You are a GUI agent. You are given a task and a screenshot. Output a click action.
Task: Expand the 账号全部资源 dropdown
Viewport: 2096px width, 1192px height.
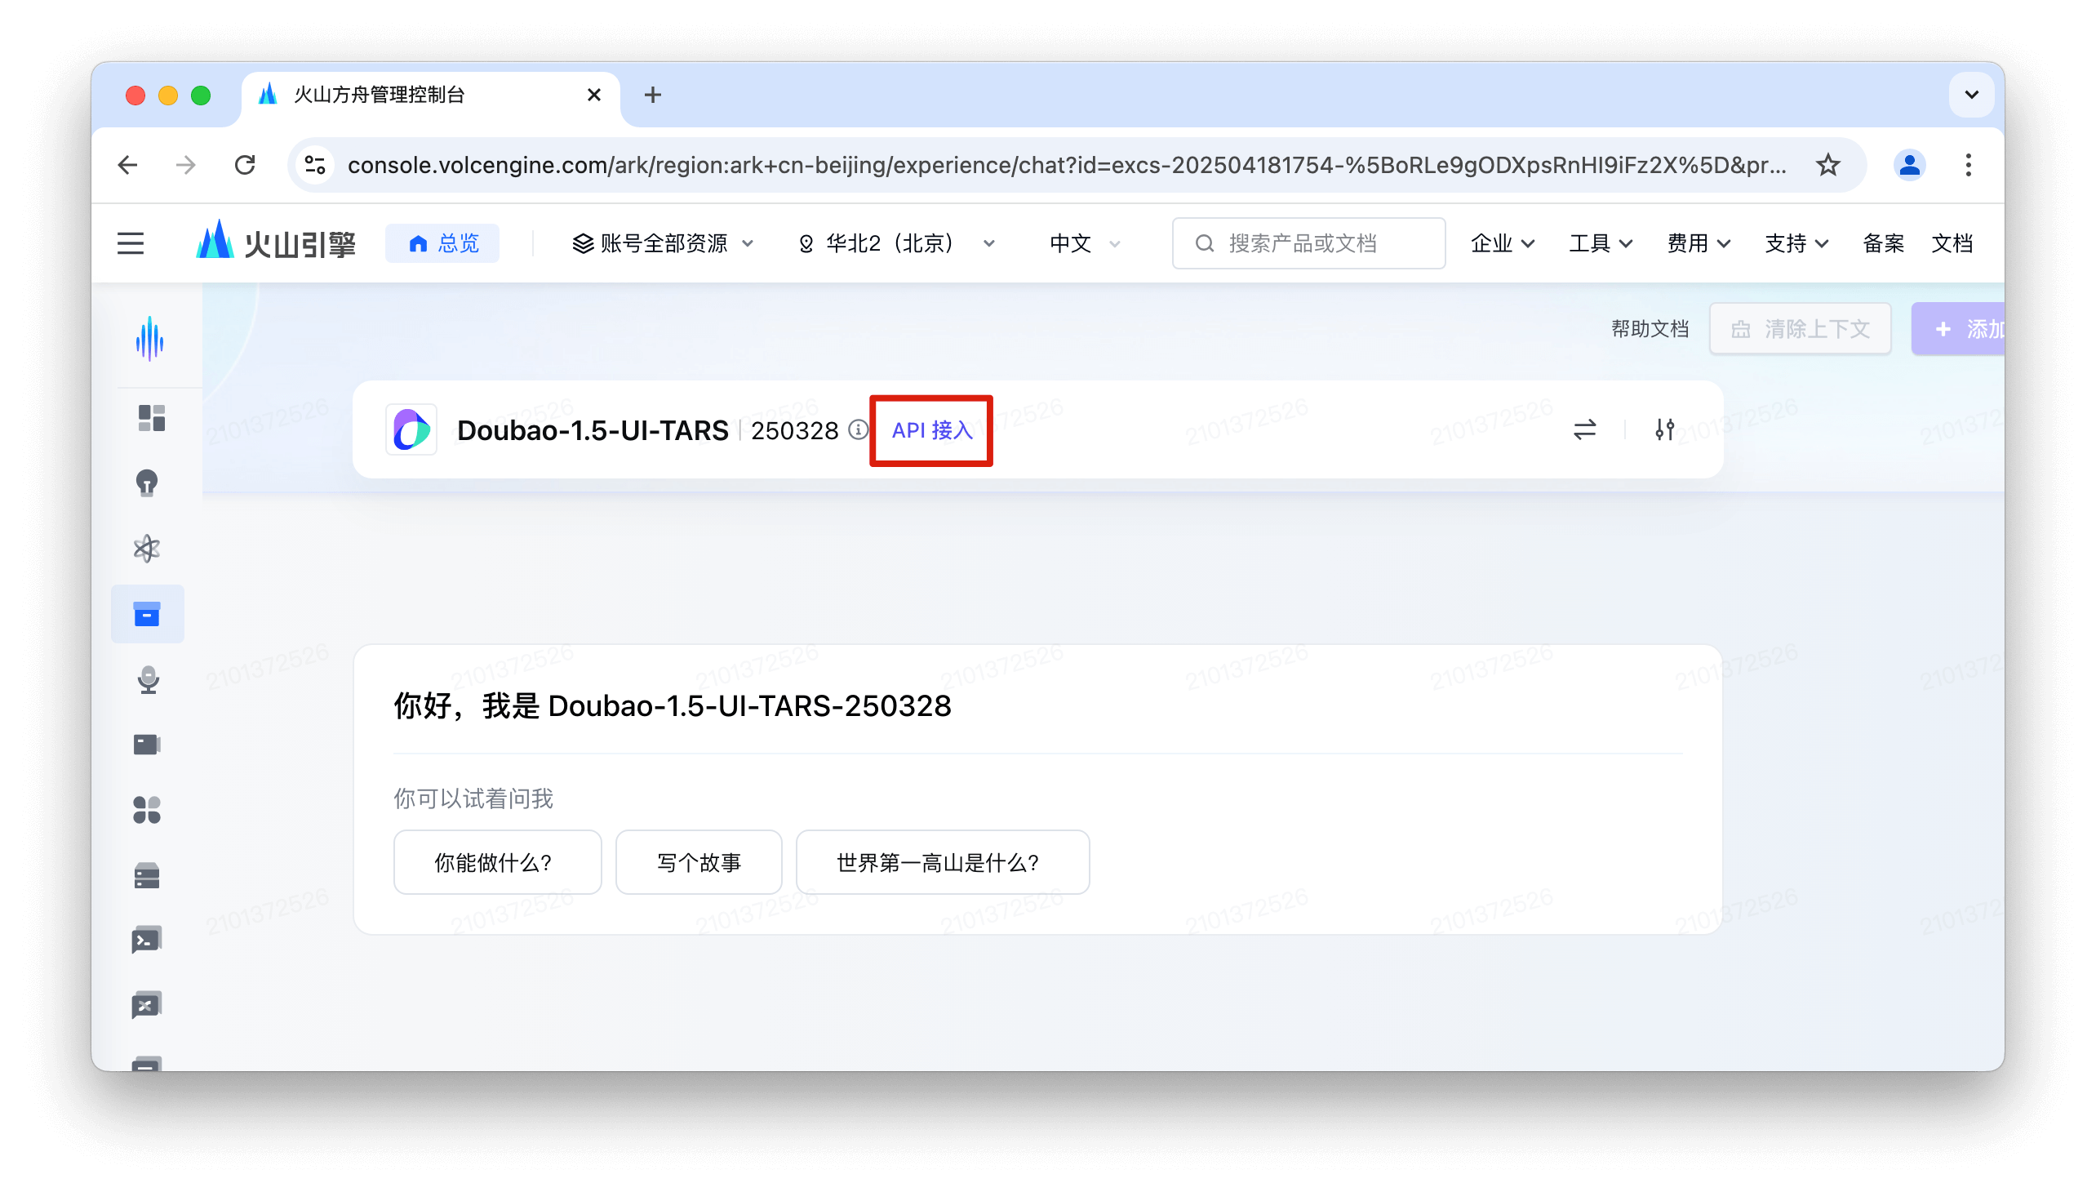click(663, 243)
